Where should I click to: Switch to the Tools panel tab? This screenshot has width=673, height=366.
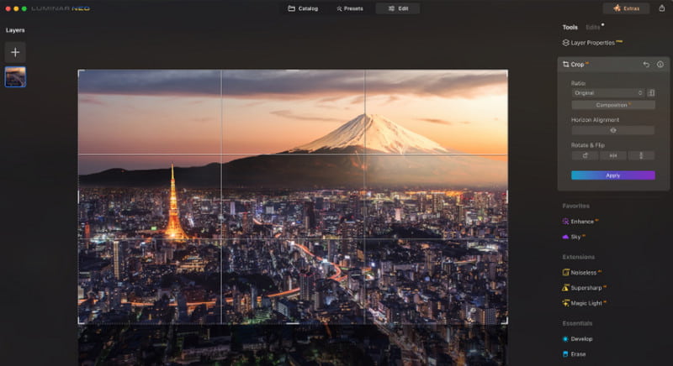(570, 28)
